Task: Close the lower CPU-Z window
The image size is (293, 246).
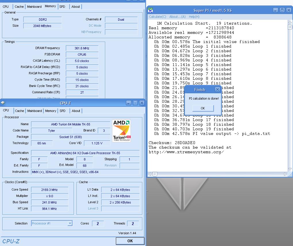Action: [142, 103]
